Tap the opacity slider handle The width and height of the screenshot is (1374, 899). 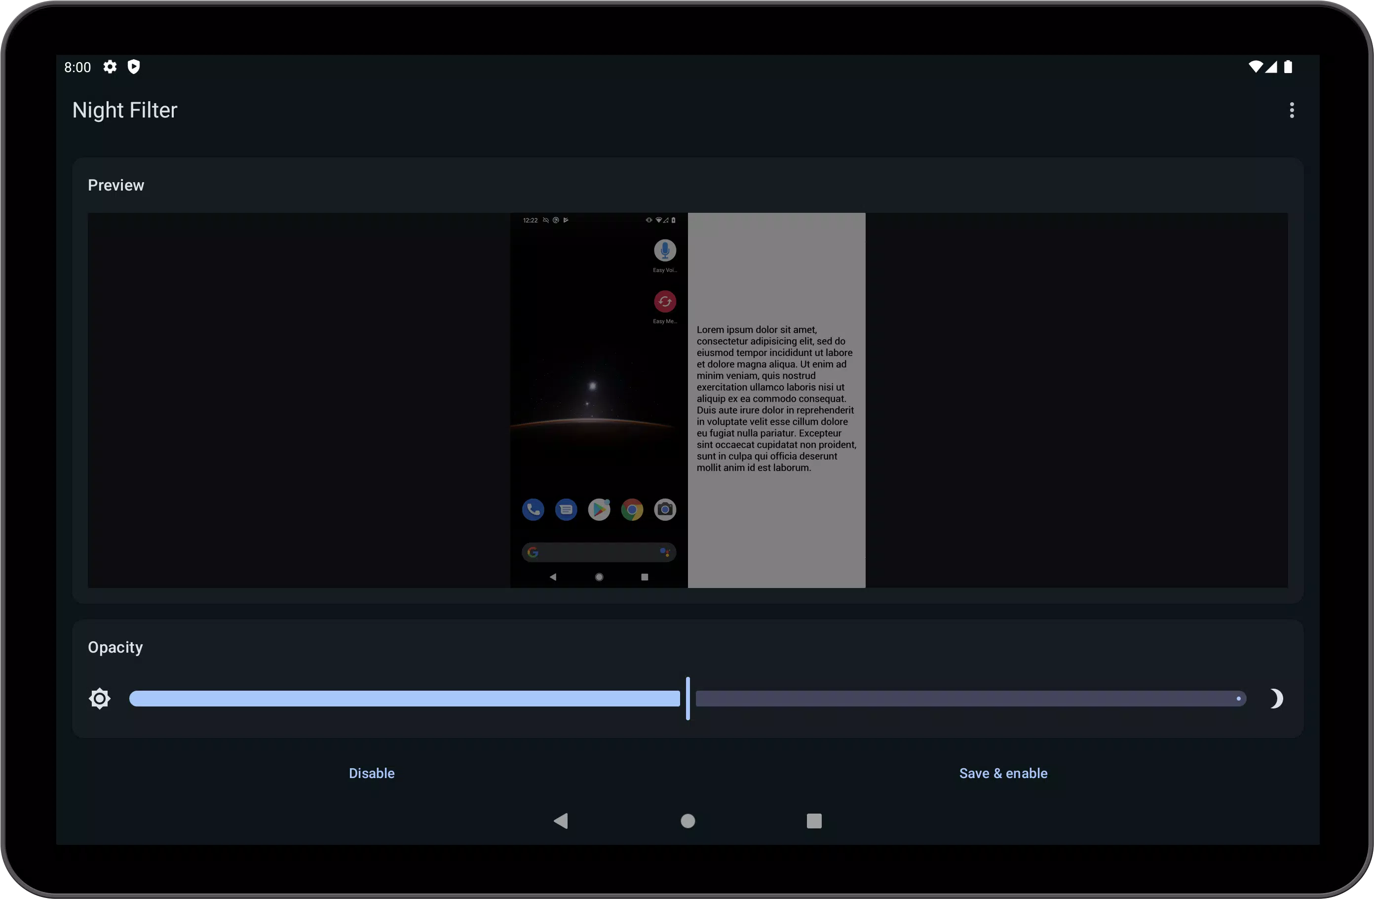click(x=687, y=699)
